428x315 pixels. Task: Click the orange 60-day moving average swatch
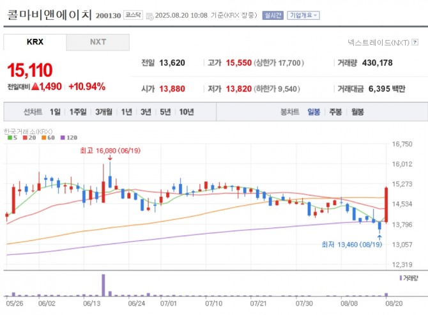[x=43, y=137]
